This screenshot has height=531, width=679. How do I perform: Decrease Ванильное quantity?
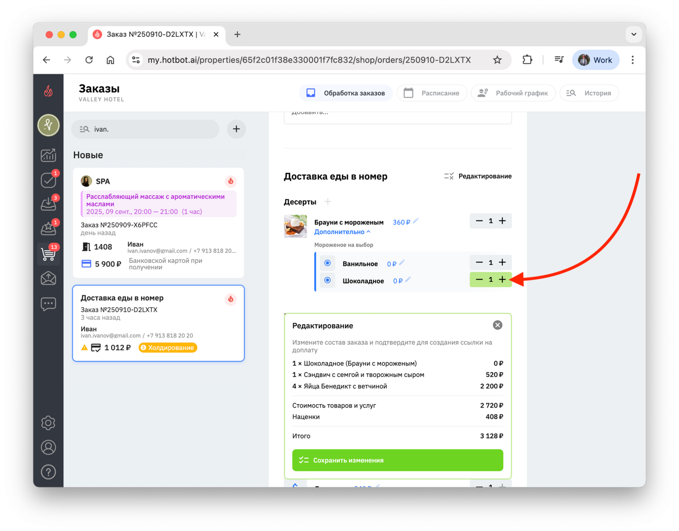pos(479,262)
